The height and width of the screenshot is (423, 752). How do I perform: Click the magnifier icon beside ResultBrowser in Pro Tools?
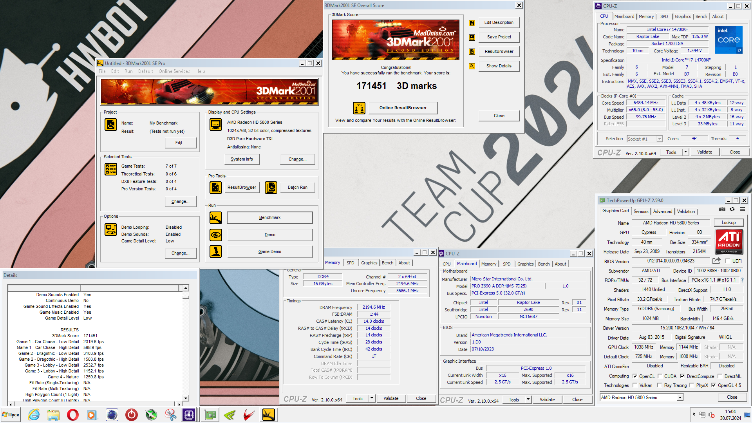point(216,188)
